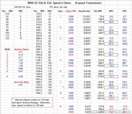Select the boxed MPH cell "110.2"

click(111, 66)
